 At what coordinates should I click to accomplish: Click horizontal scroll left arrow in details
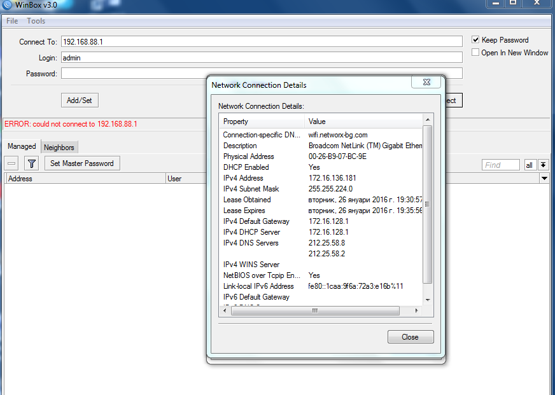[x=225, y=310]
